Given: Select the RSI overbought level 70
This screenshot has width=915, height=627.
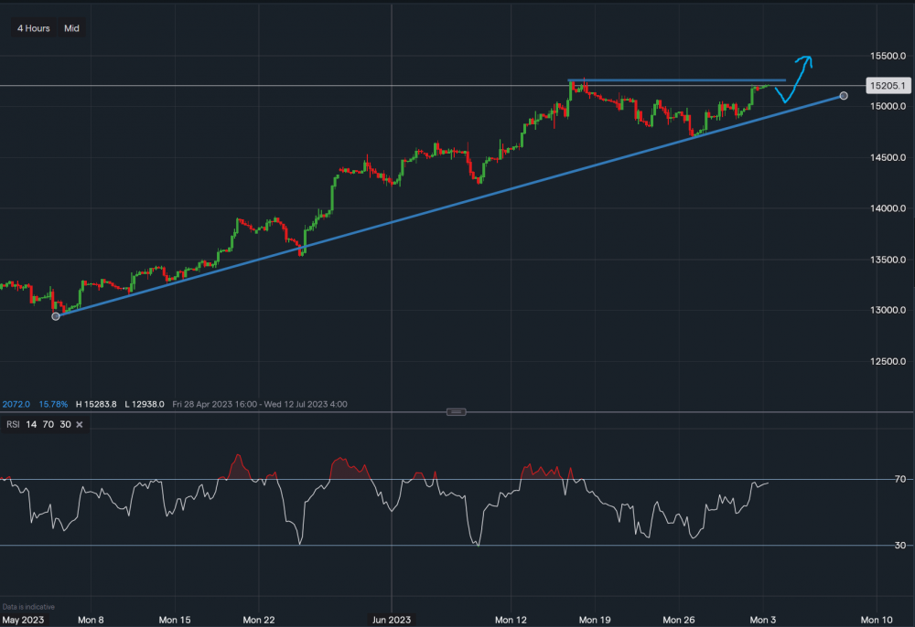Looking at the screenshot, I should [x=48, y=424].
